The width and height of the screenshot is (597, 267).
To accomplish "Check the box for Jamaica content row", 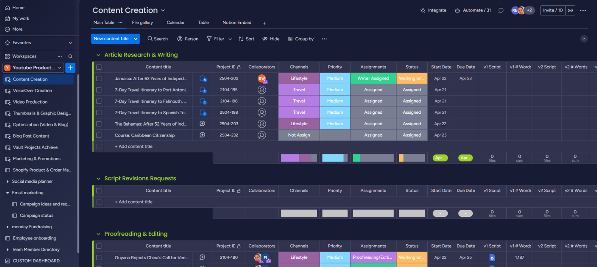I will pyautogui.click(x=99, y=79).
